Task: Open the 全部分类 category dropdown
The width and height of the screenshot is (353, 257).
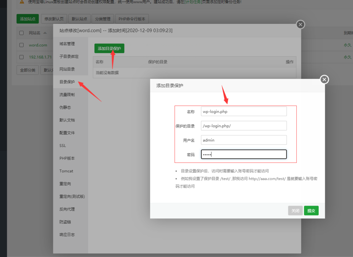Action: [x=28, y=70]
